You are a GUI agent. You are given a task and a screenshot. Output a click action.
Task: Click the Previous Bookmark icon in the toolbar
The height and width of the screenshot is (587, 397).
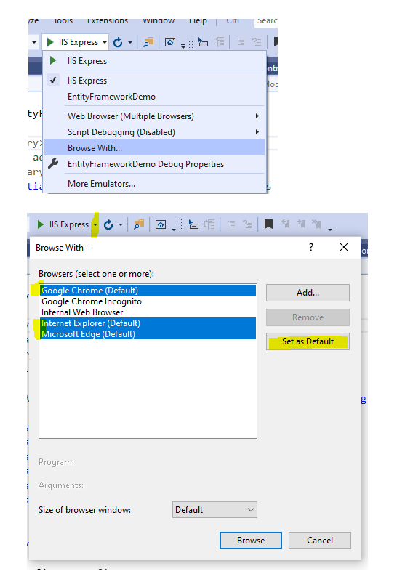tap(286, 224)
